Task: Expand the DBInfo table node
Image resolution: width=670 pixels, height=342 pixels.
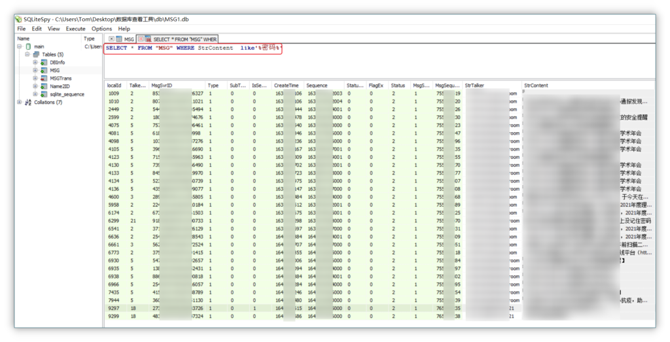Action: [35, 62]
